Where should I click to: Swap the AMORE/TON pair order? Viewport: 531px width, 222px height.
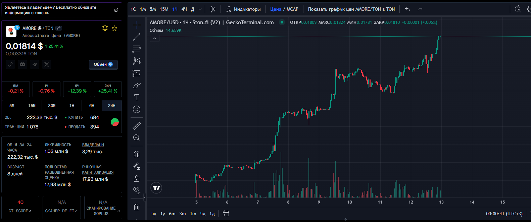point(59,28)
